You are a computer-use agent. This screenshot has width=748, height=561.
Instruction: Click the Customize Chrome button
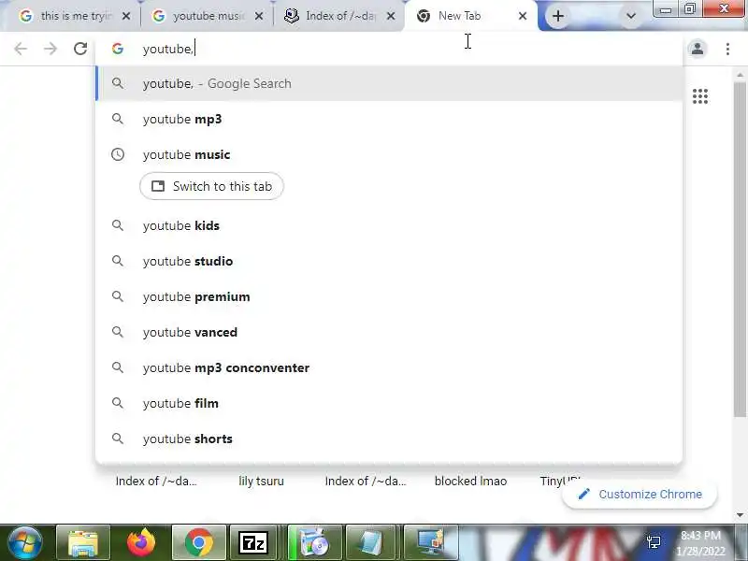tap(640, 495)
